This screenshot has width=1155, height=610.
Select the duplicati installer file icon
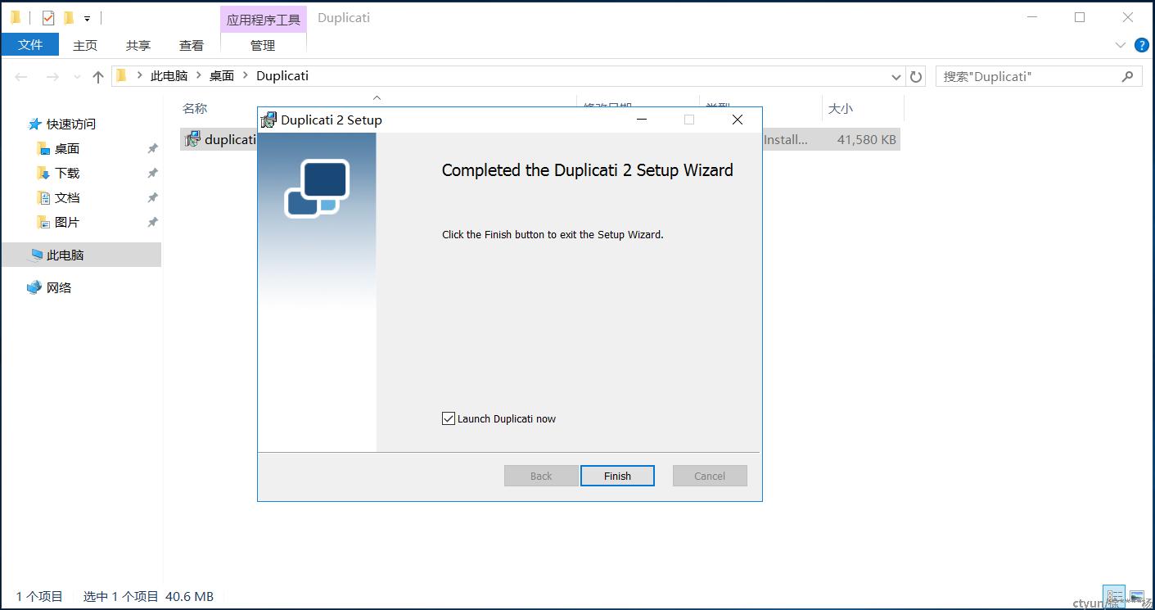tap(192, 139)
